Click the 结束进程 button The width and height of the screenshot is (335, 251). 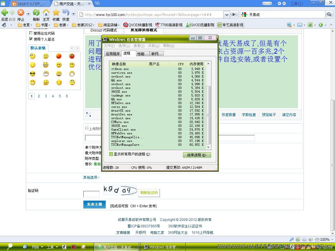[x=197, y=155]
